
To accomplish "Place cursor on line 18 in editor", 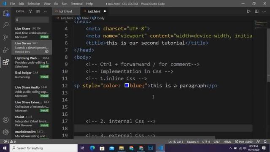I will 163,128.
